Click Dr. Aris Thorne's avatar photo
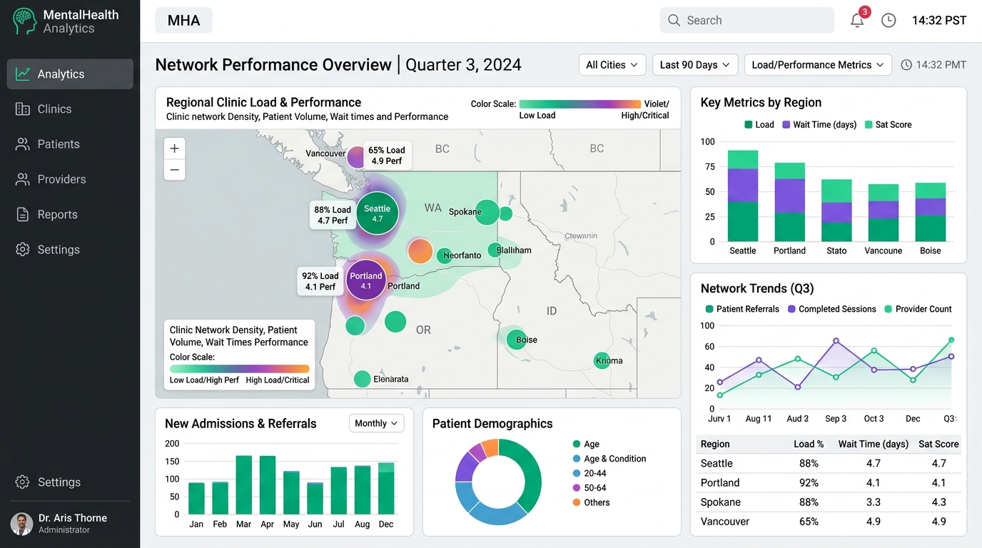The image size is (982, 548). pos(22,524)
